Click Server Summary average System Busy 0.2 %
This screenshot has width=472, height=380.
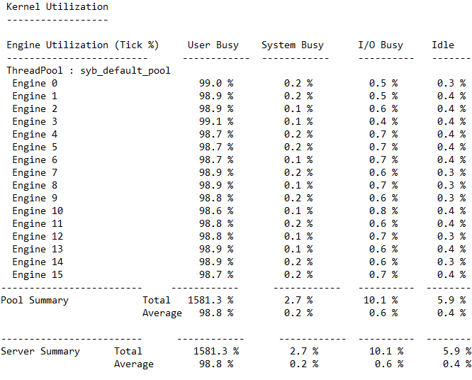tap(304, 364)
